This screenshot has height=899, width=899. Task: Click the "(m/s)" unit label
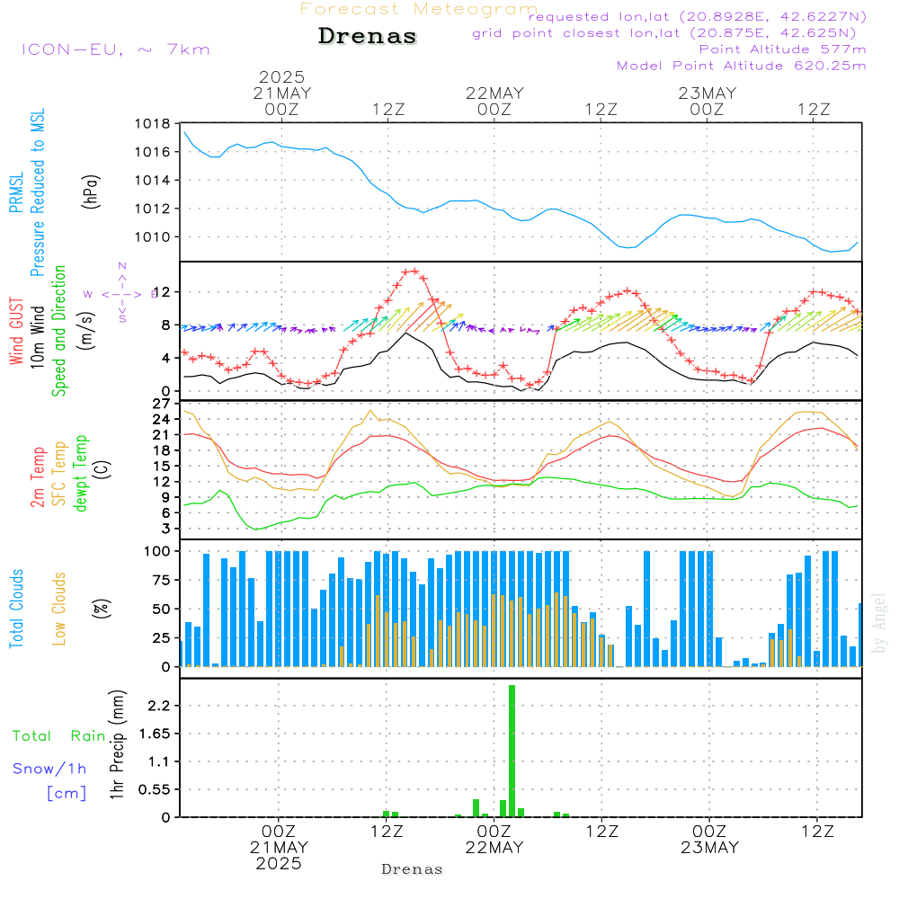[x=86, y=331]
